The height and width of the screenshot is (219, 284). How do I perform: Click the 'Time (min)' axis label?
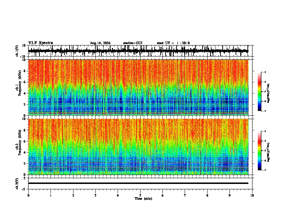tap(143, 199)
